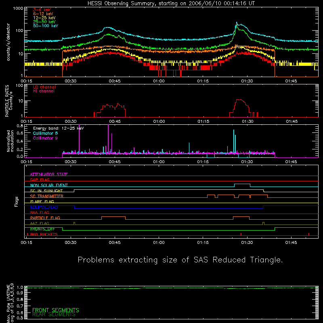The width and height of the screenshot is (323, 323).
Task: Click the green 25-50 keV hump near 00:43
Action: pyautogui.click(x=109, y=35)
